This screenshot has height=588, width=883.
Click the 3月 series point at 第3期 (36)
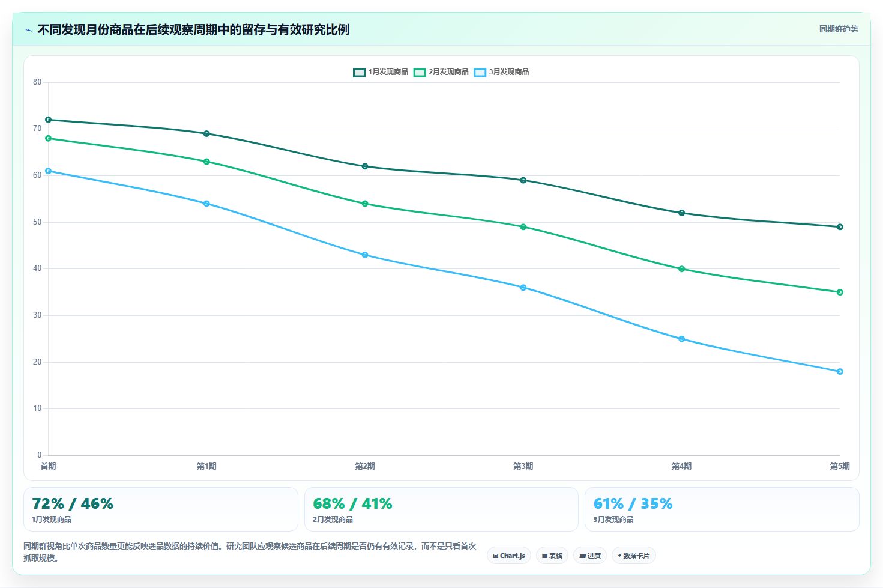523,288
